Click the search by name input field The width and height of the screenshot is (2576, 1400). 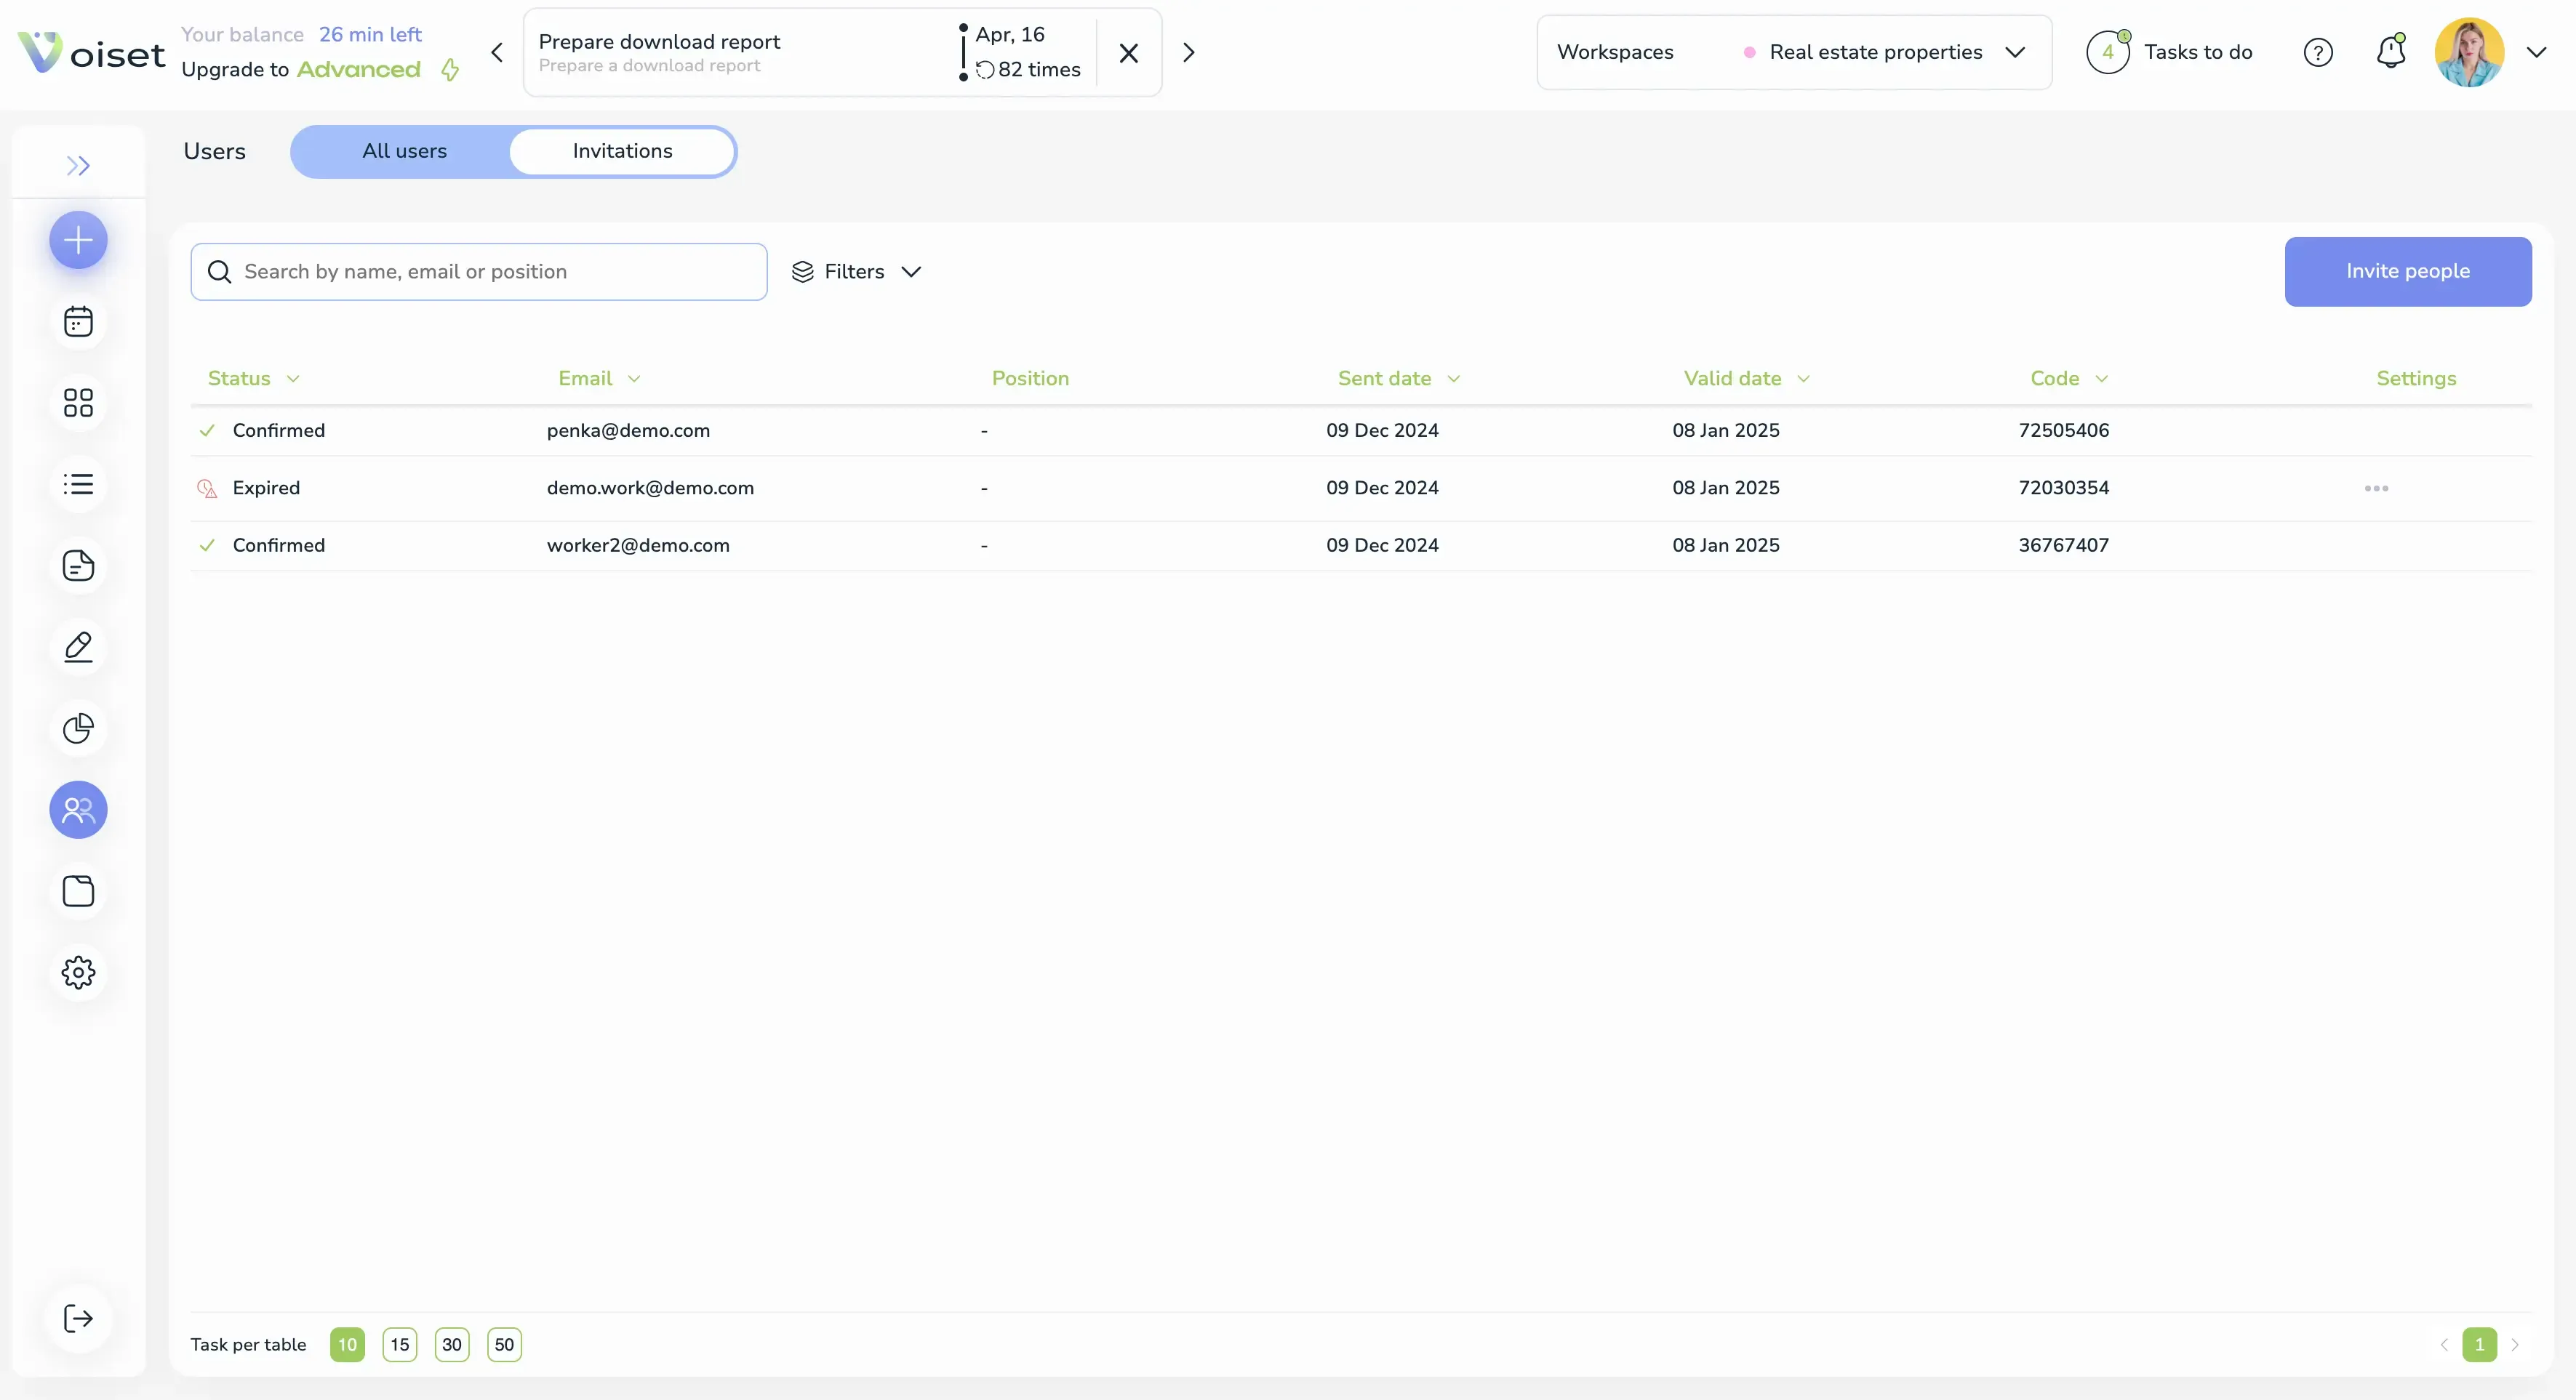pyautogui.click(x=480, y=272)
